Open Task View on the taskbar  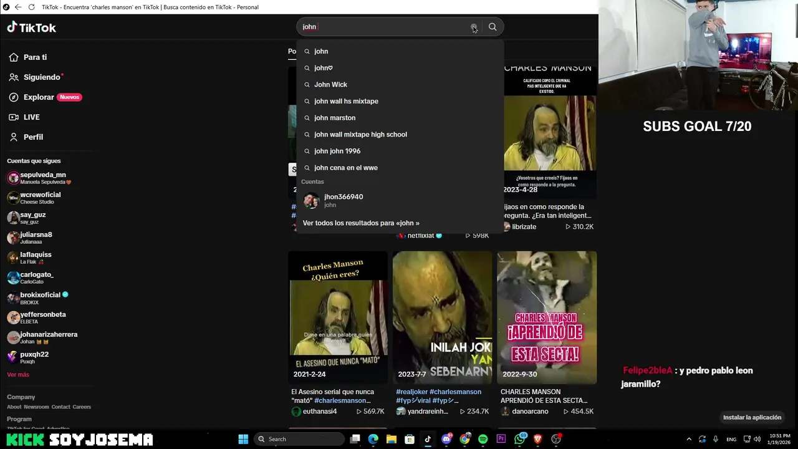click(355, 439)
